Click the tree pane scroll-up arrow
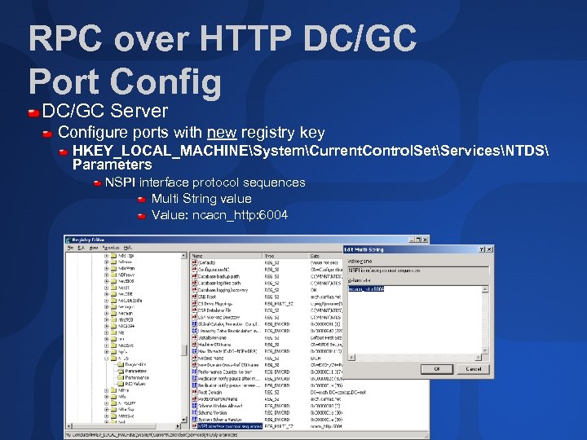The image size is (587, 440). click(183, 256)
